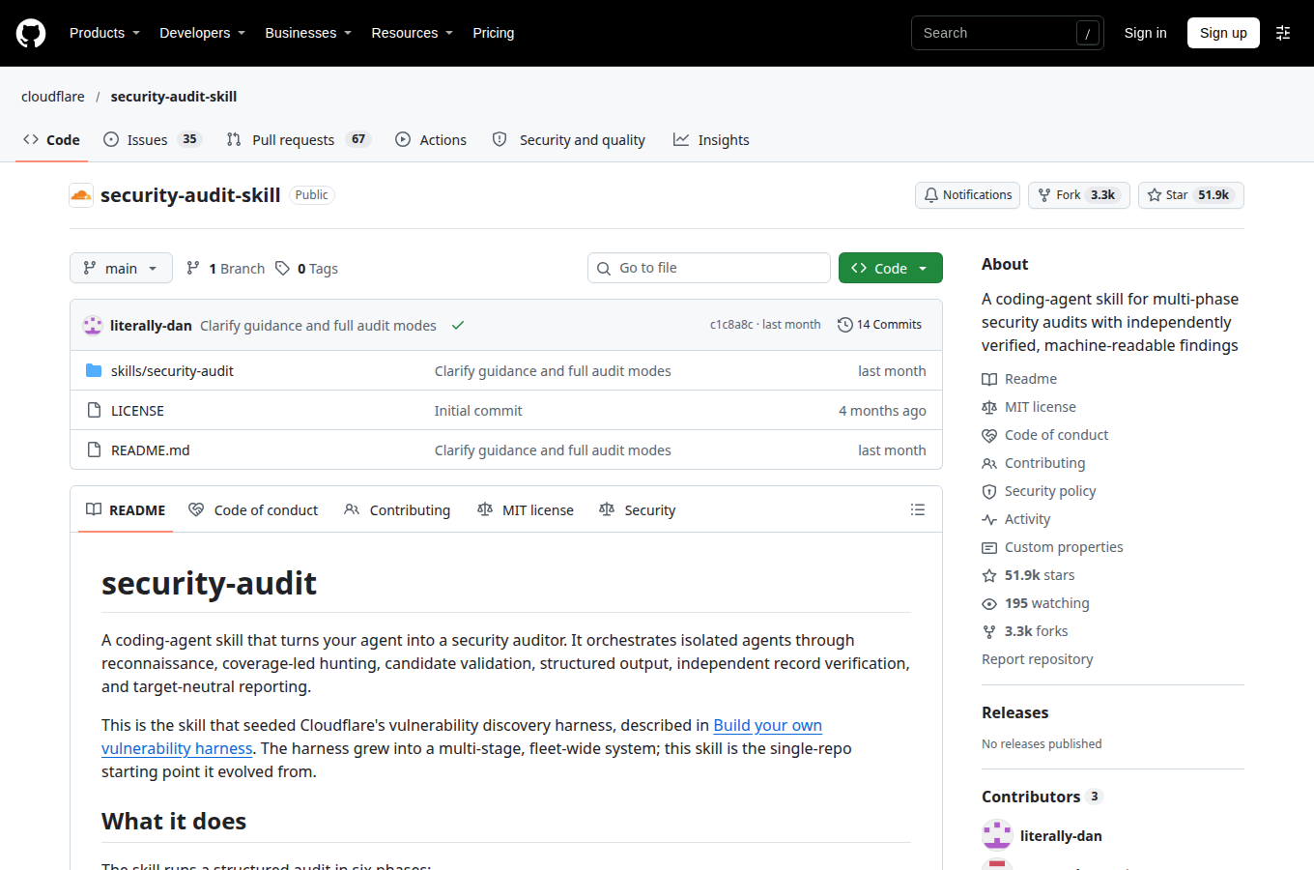Click the skills/security-audit folder icon
This screenshot has height=870, width=1314.
[x=94, y=371]
